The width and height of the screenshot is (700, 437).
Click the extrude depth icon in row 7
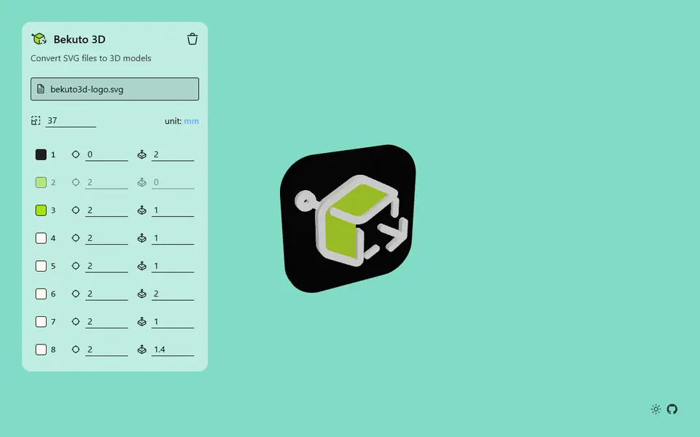pos(142,321)
